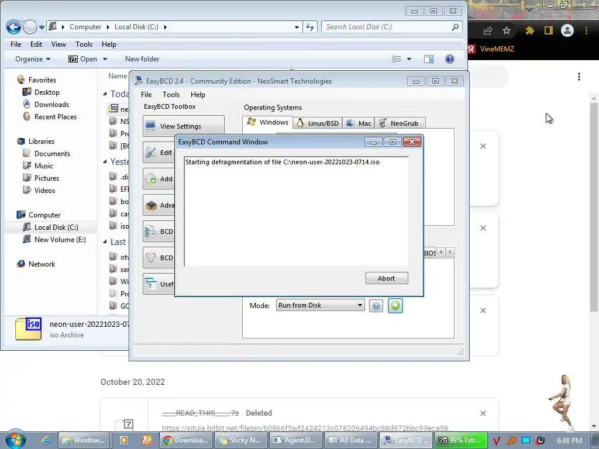Select Pictures library
599x449 pixels.
(47, 178)
